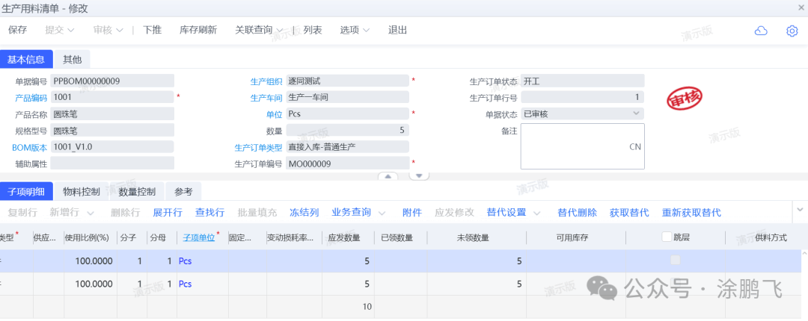Click the 产品编码 field link
808x321 pixels.
point(31,97)
